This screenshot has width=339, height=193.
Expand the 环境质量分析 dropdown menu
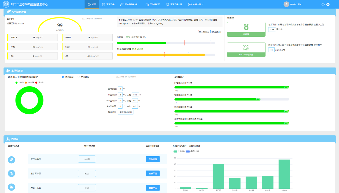pyautogui.click(x=130, y=5)
